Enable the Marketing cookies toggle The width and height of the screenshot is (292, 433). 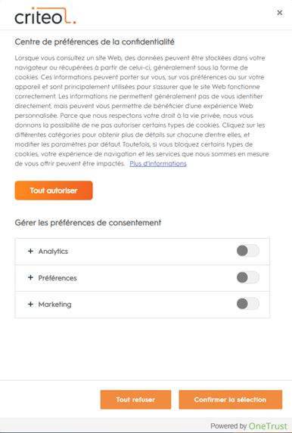tap(248, 304)
